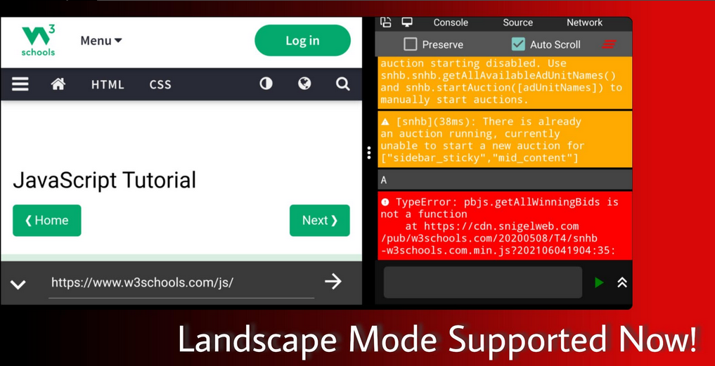This screenshot has height=366, width=715.
Task: Open the hamburger navigation menu
Action: 20,84
